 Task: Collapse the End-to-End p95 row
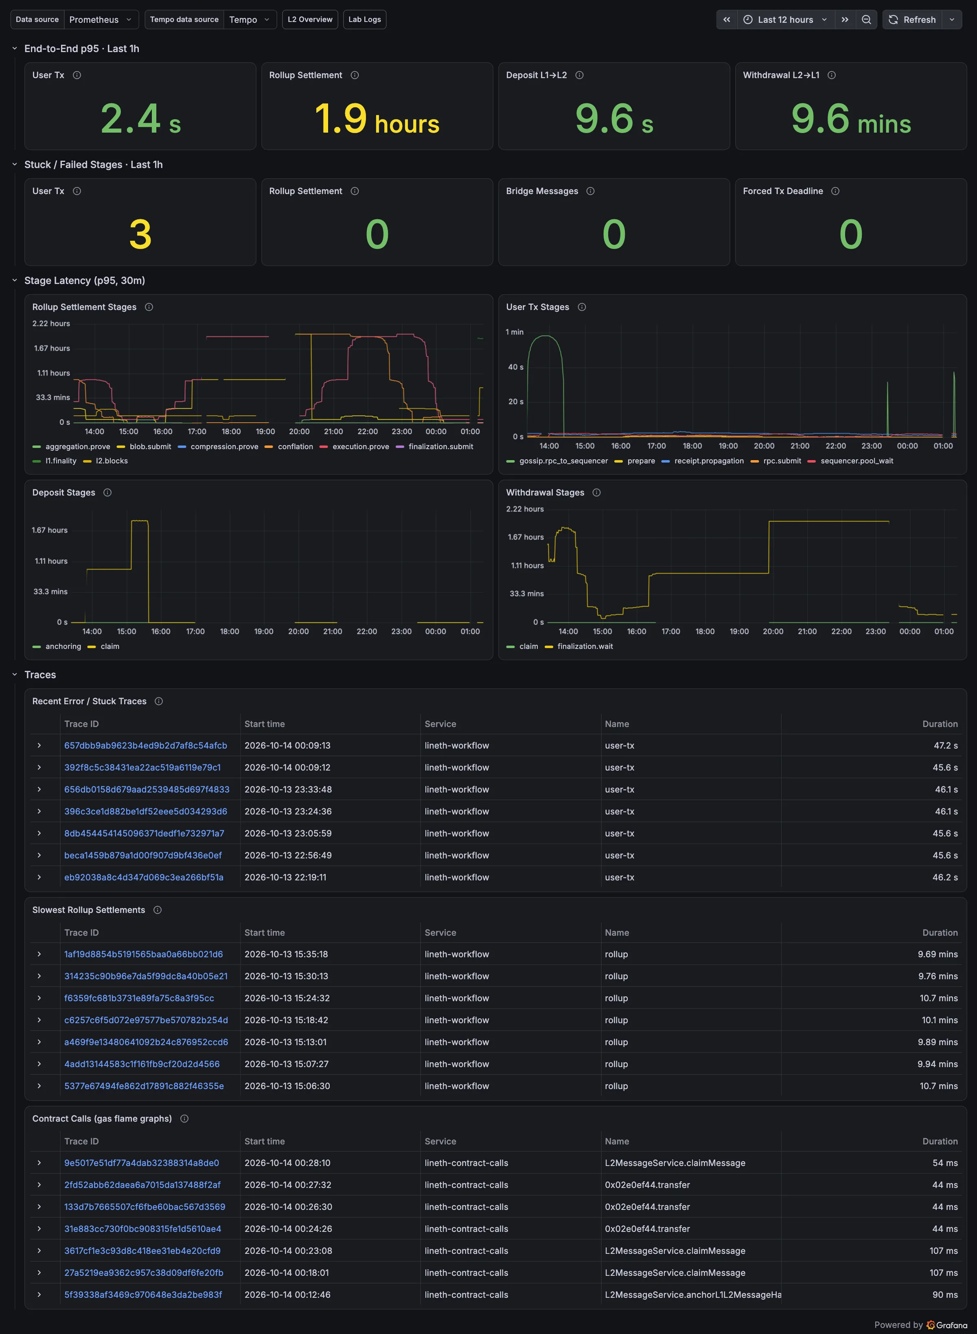[x=15, y=48]
